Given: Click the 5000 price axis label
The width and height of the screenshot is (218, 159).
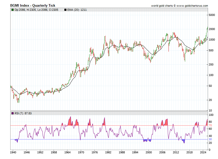Looking at the screenshot, I should pyautogui.click(x=212, y=15).
